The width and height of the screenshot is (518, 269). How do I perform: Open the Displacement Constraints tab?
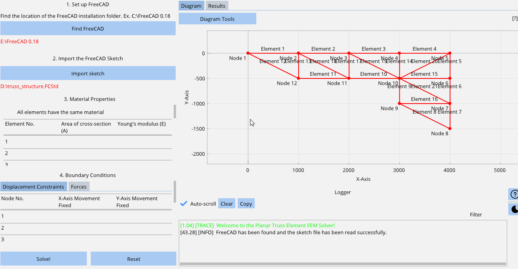33,187
